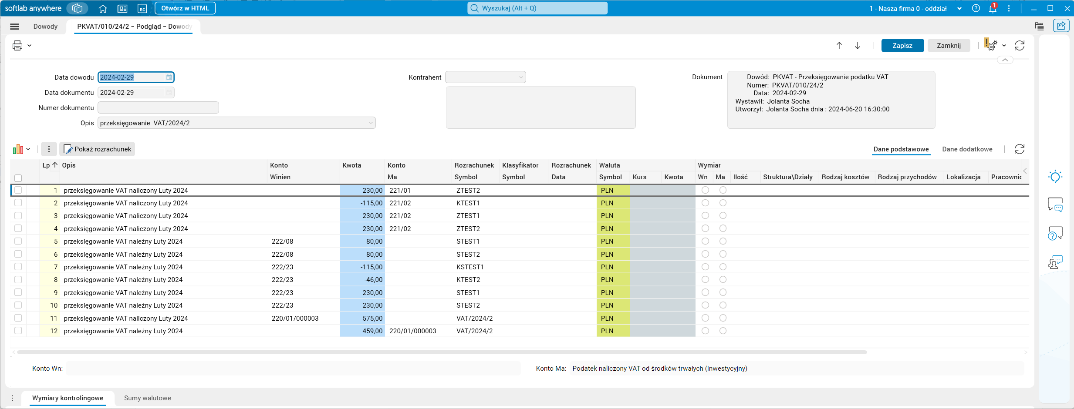Click the horizontal scrollbar under the table

tap(442, 352)
